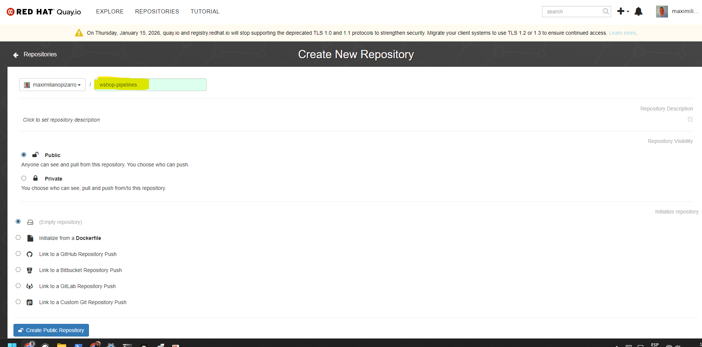Click the back arrow to Repositories

click(x=15, y=54)
